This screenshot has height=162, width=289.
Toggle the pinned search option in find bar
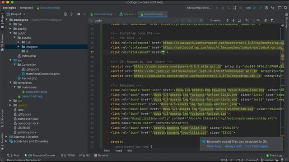[201, 20]
